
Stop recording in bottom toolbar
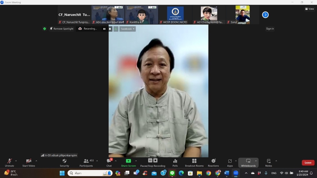click(155, 160)
